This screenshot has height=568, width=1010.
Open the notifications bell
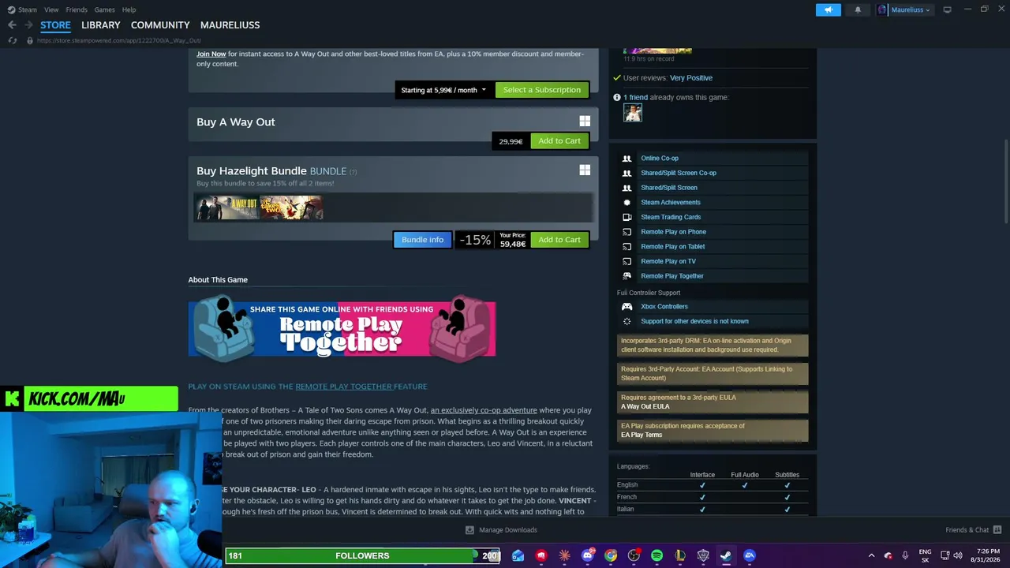pos(858,9)
